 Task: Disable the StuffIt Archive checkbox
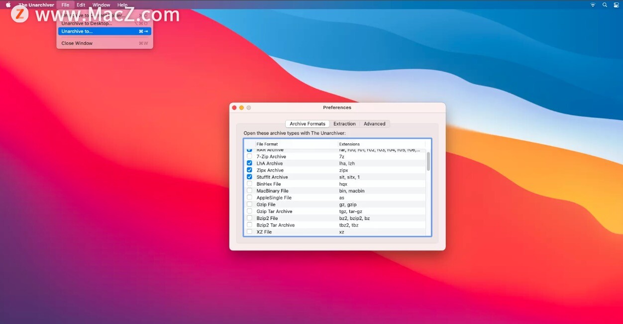coord(249,177)
